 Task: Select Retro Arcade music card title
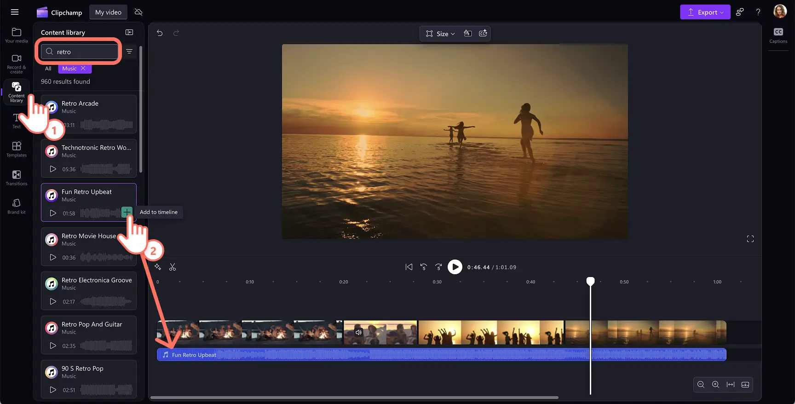coord(80,104)
